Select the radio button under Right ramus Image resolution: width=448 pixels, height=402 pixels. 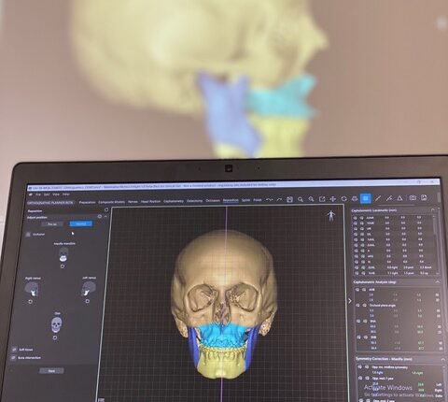31,301
